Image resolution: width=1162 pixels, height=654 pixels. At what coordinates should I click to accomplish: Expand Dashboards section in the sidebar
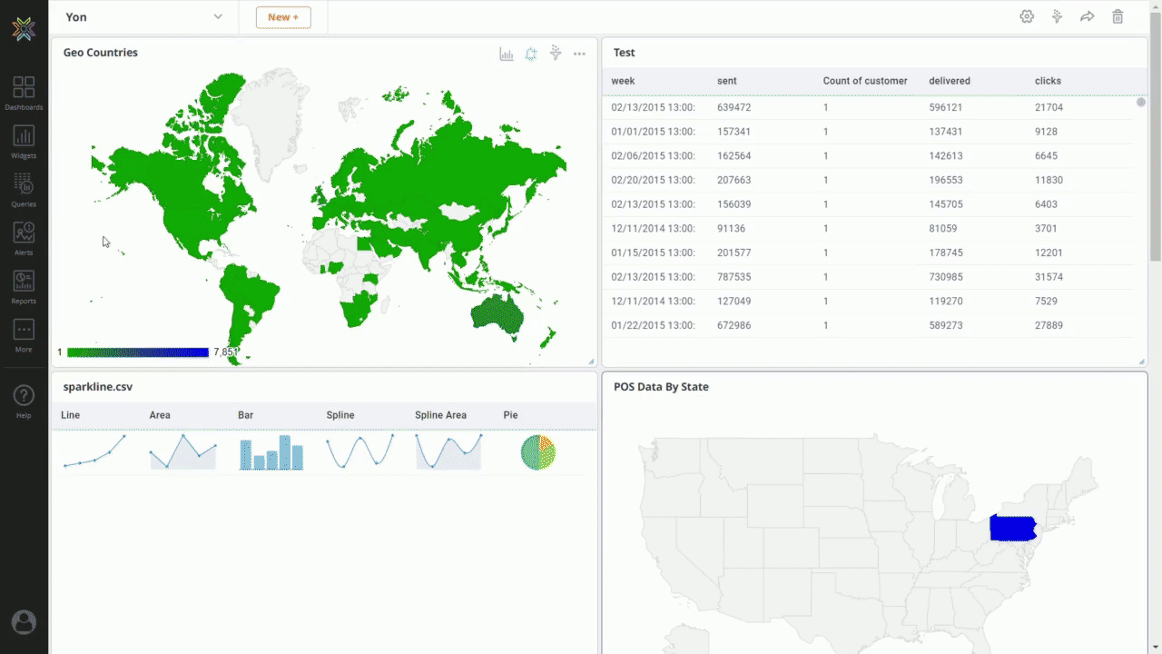coord(24,91)
